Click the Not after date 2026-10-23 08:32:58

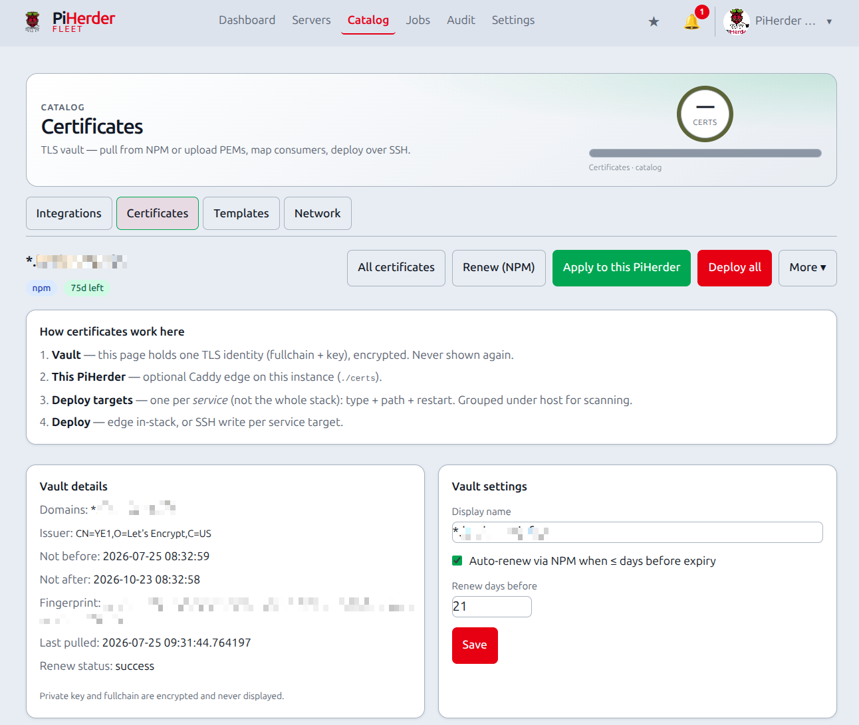click(x=147, y=579)
